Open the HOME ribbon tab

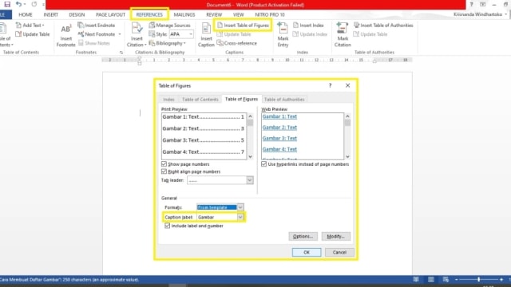tap(26, 14)
